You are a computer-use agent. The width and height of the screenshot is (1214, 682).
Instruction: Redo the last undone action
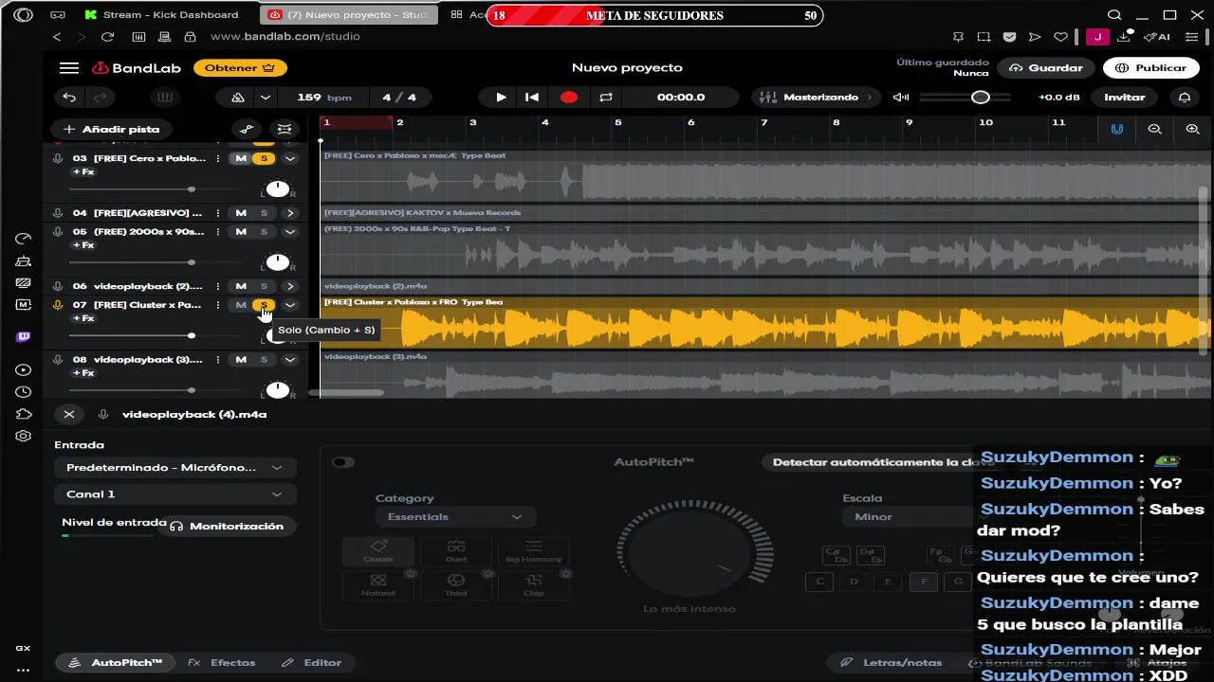point(100,98)
